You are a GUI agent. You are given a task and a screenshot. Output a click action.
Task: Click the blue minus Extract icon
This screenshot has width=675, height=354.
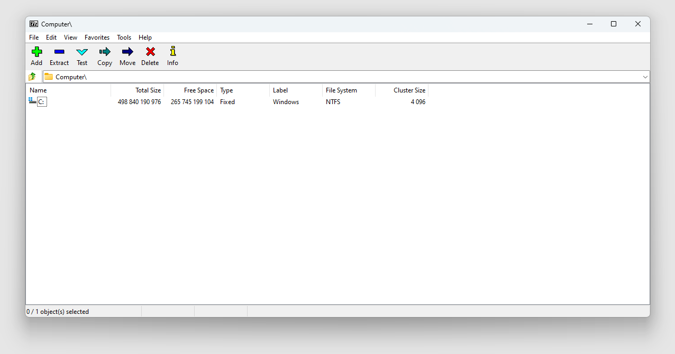coord(59,52)
